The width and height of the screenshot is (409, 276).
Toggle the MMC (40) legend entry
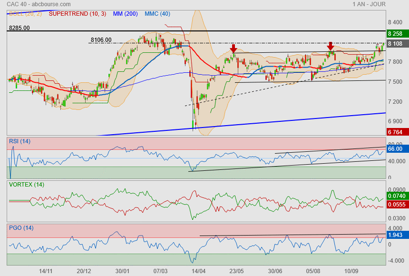click(x=157, y=14)
